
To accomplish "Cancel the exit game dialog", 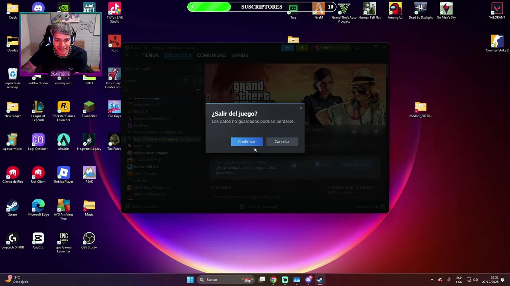I will point(282,142).
